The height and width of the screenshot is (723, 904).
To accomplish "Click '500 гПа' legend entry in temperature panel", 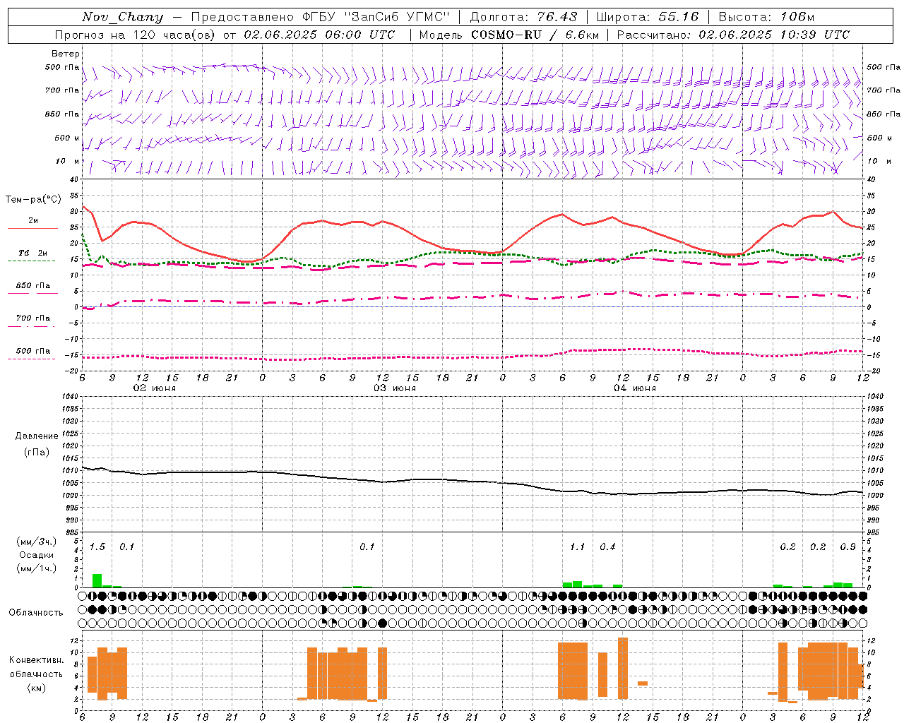I will (x=33, y=351).
